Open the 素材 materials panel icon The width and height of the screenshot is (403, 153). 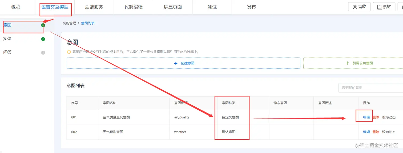379,7
